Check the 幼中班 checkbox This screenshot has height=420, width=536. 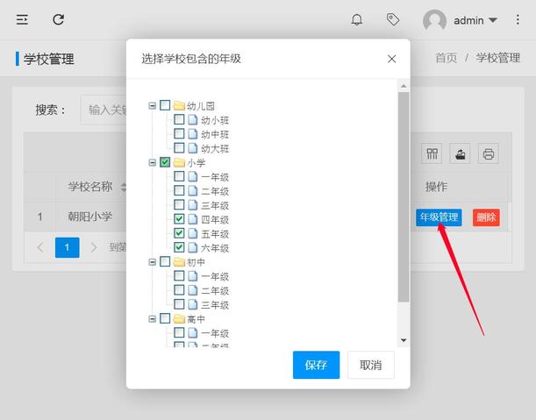[x=179, y=133]
